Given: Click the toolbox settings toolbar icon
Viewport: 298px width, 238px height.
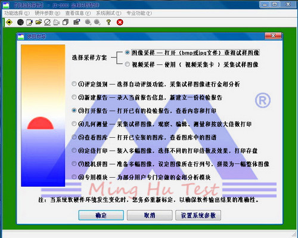Looking at the screenshot, I should (77, 22).
